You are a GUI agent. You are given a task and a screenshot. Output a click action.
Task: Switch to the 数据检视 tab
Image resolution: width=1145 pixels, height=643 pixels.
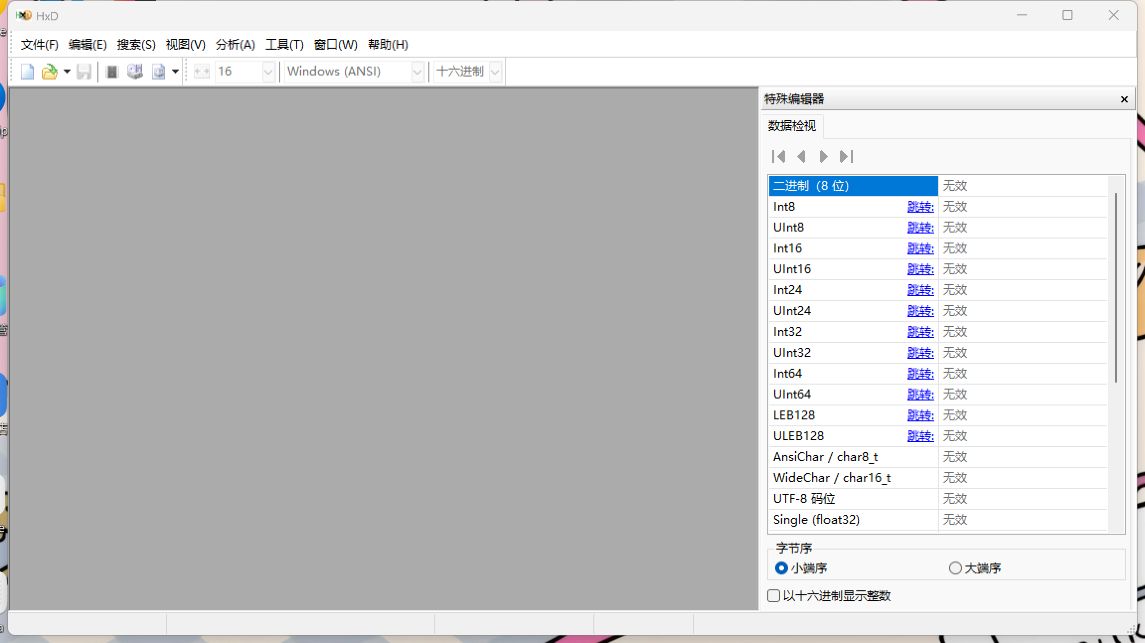coord(792,126)
